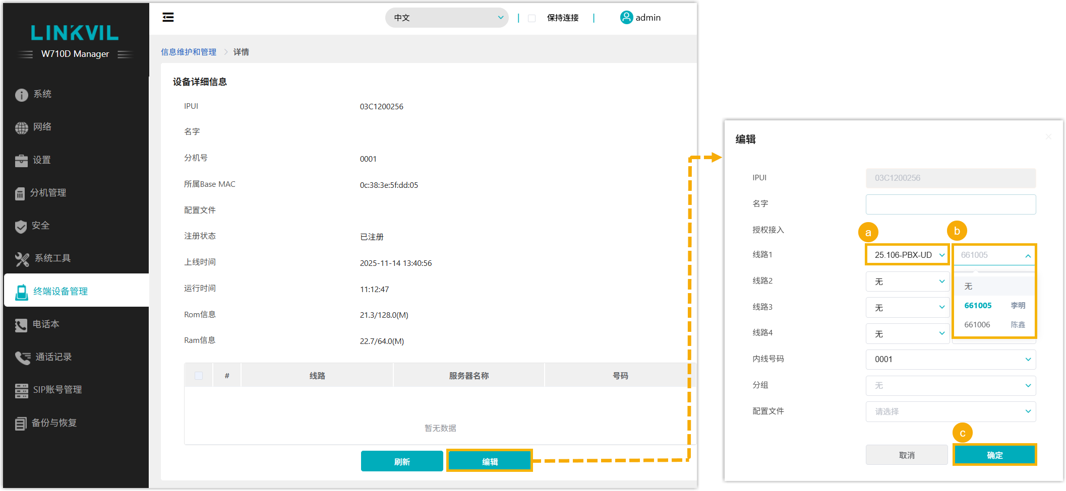Click the 安全 shield icon
1066x491 pixels.
(21, 227)
